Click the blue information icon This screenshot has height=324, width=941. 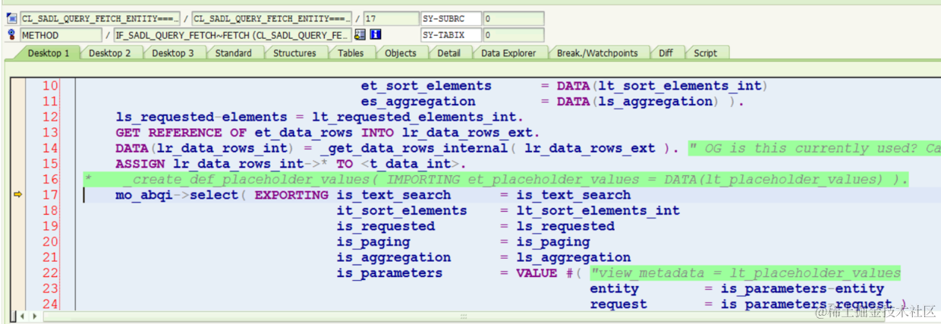(x=375, y=35)
